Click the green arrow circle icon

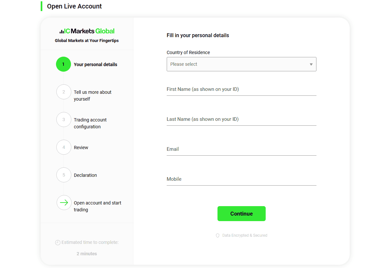point(64,203)
